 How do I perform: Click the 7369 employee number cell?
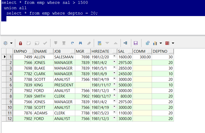click(x=23, y=96)
